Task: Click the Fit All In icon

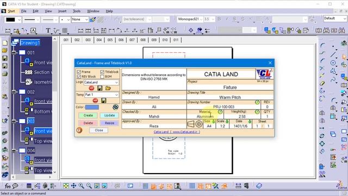Action: (x=66, y=186)
